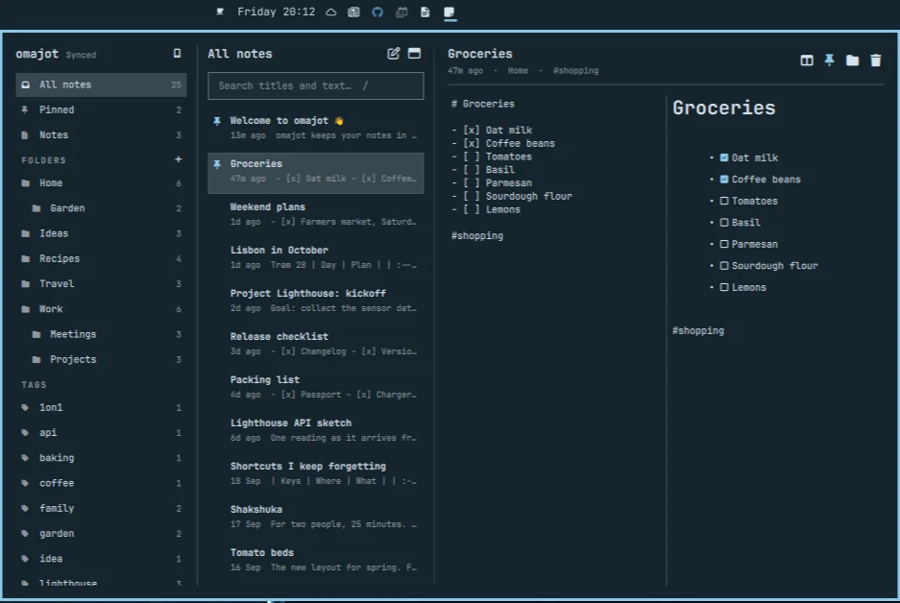
Task: Filter notes by the idea tag
Action: pos(101,559)
